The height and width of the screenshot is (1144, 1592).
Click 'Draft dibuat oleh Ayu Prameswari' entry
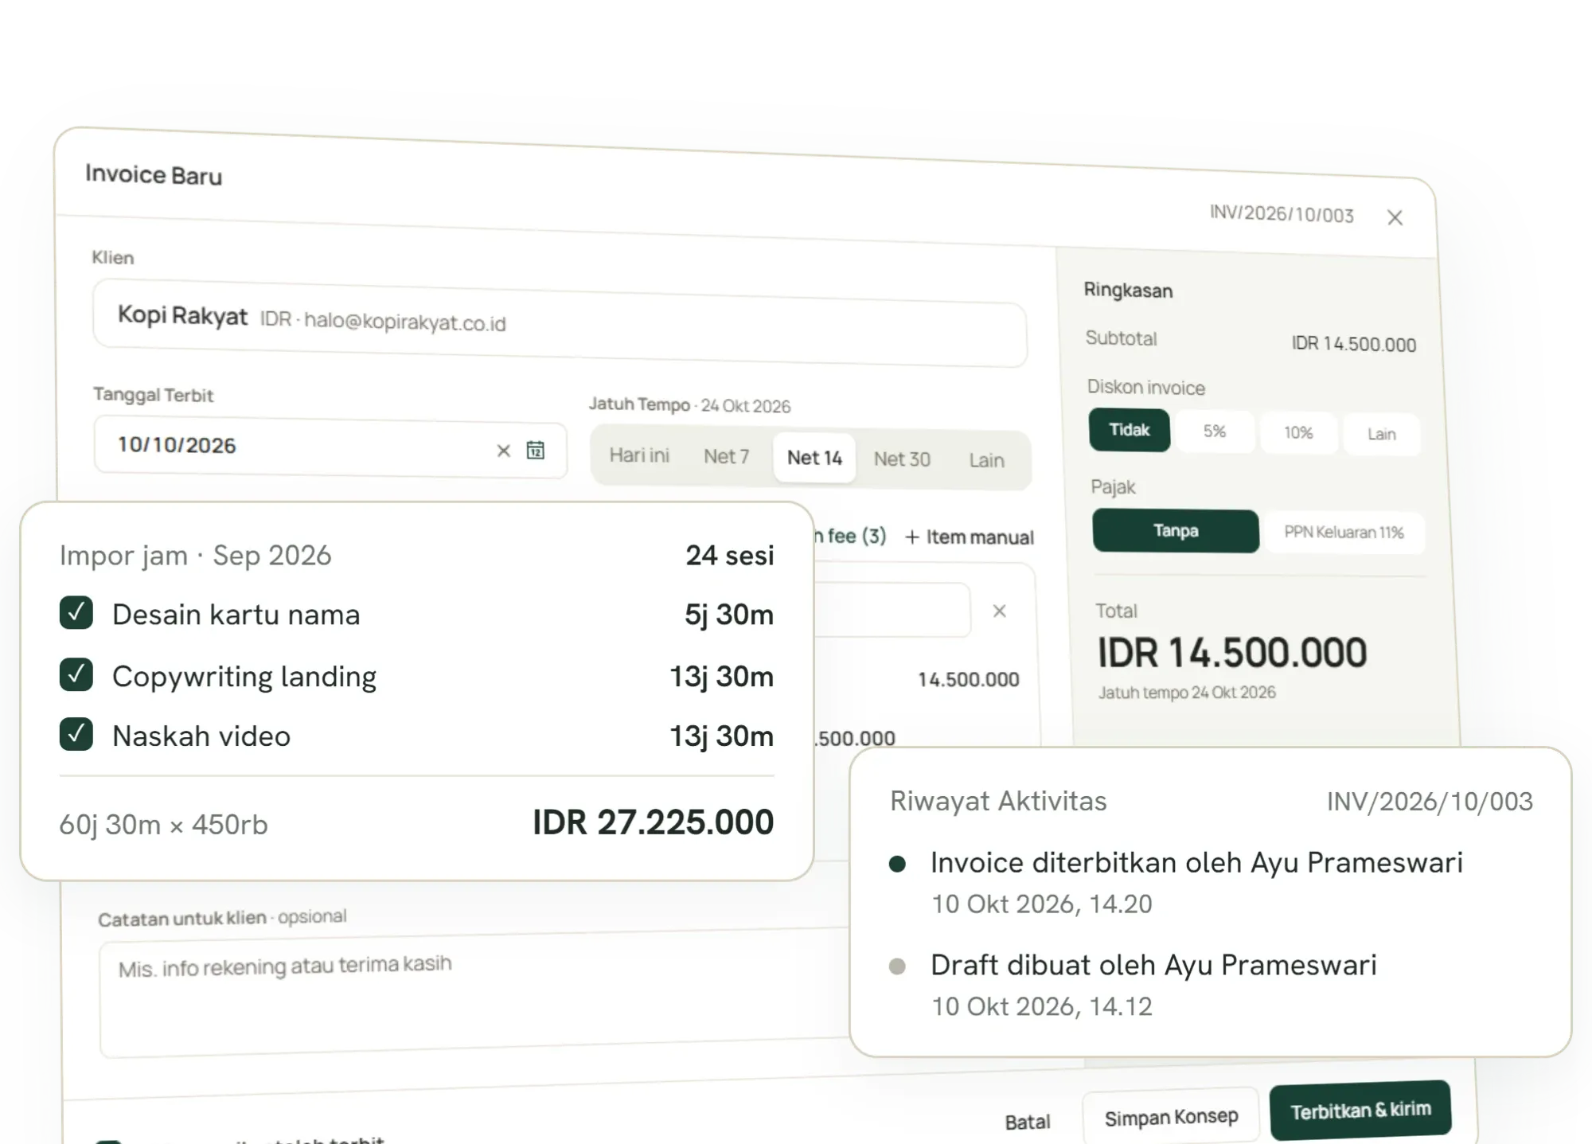(1153, 965)
